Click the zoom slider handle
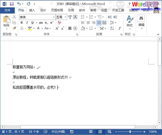This screenshot has height=135, width=162. [130, 132]
